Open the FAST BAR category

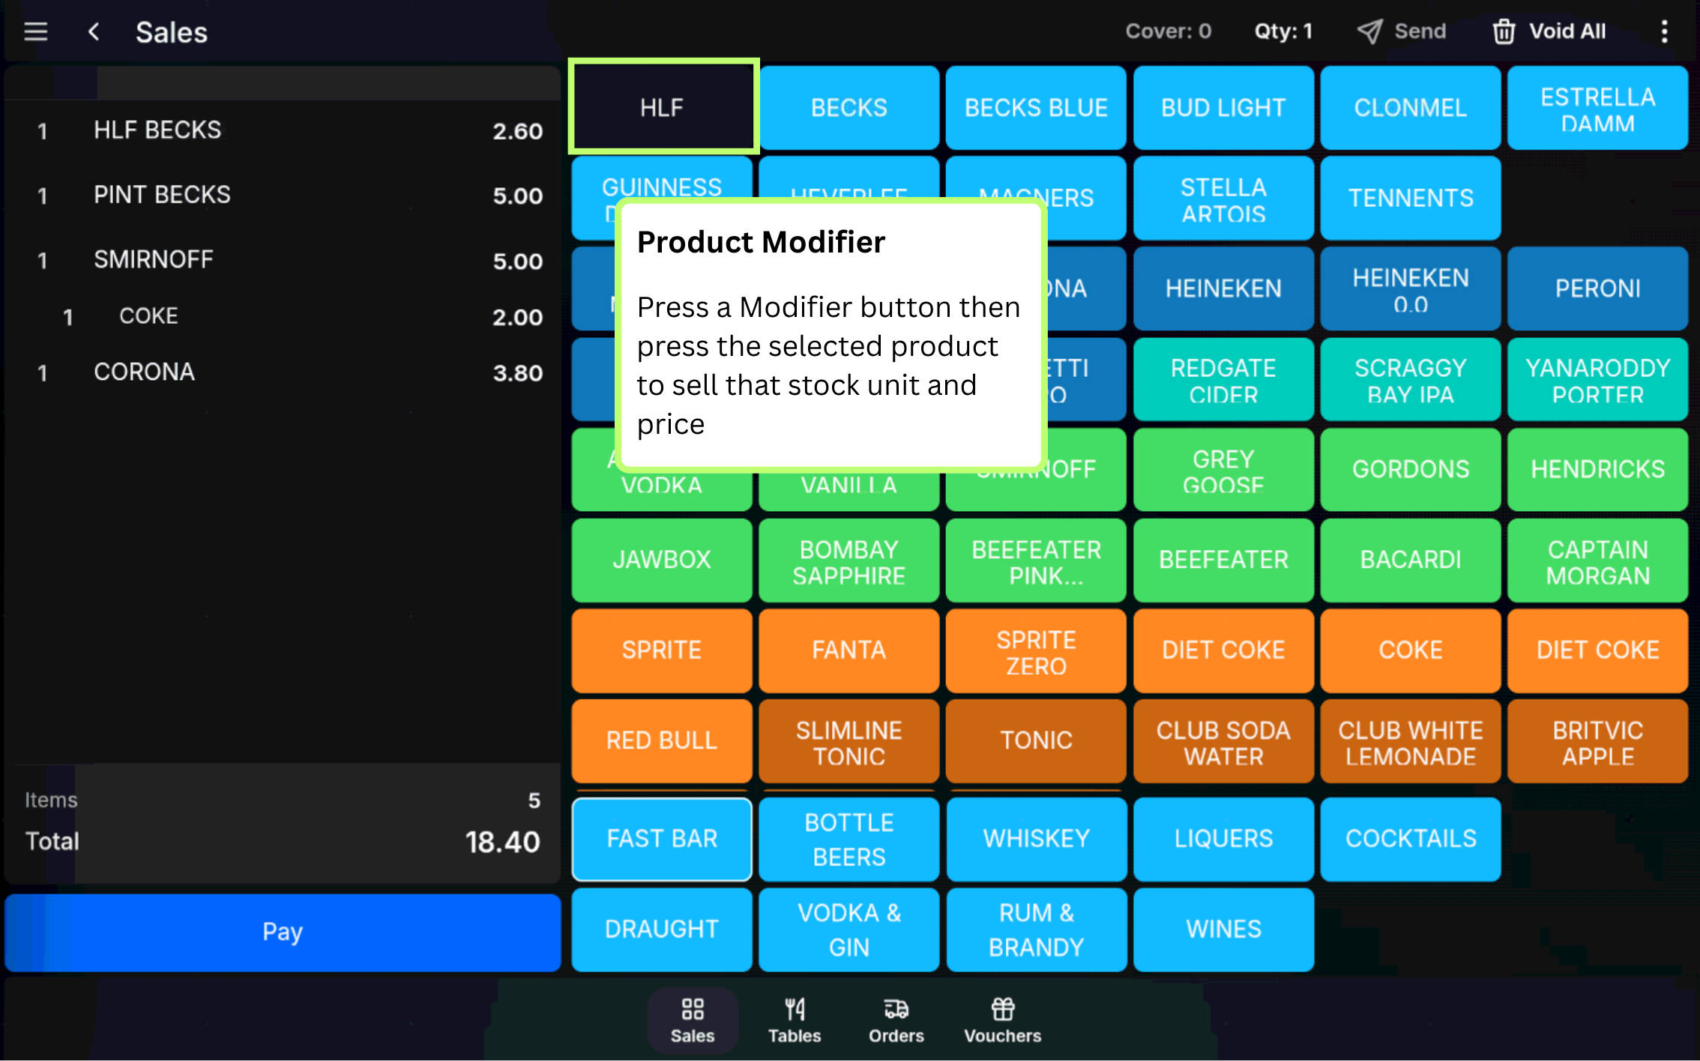(662, 839)
